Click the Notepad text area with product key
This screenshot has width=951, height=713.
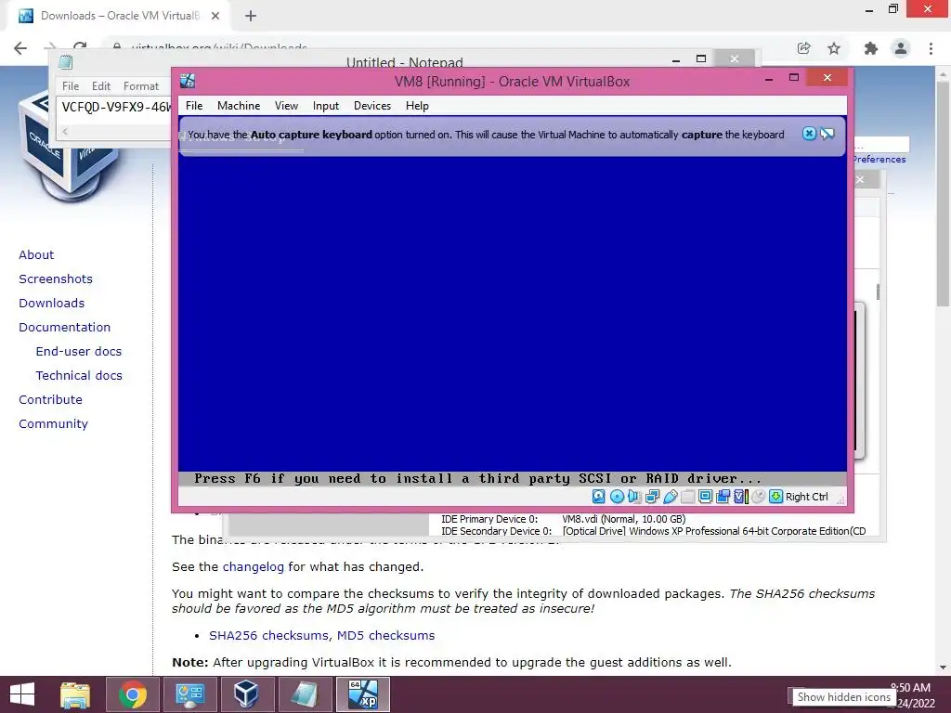115,108
